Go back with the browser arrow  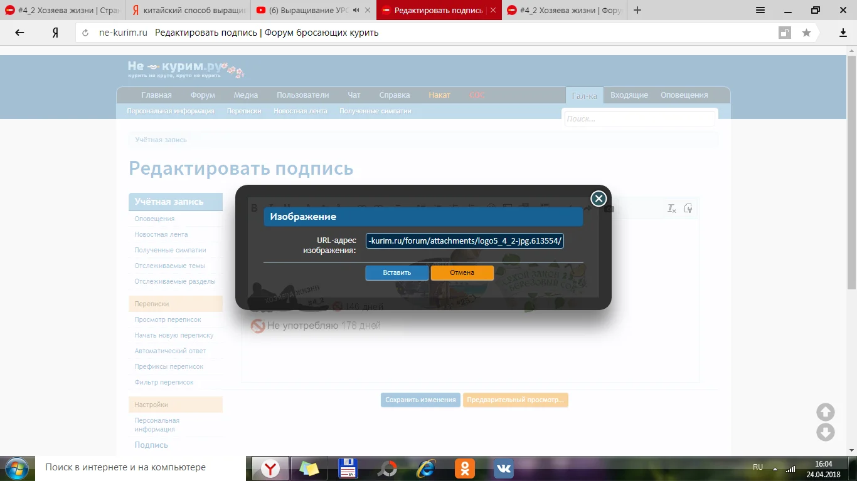tap(19, 33)
